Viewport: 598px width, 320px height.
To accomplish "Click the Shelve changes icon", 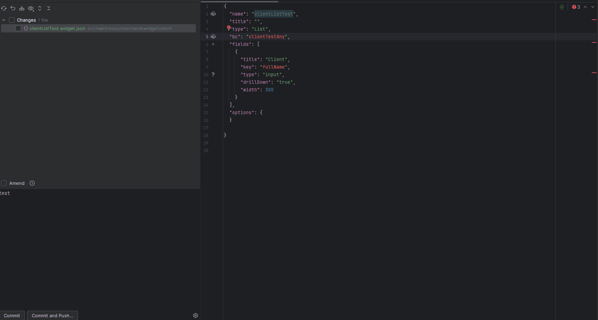I will point(22,8).
